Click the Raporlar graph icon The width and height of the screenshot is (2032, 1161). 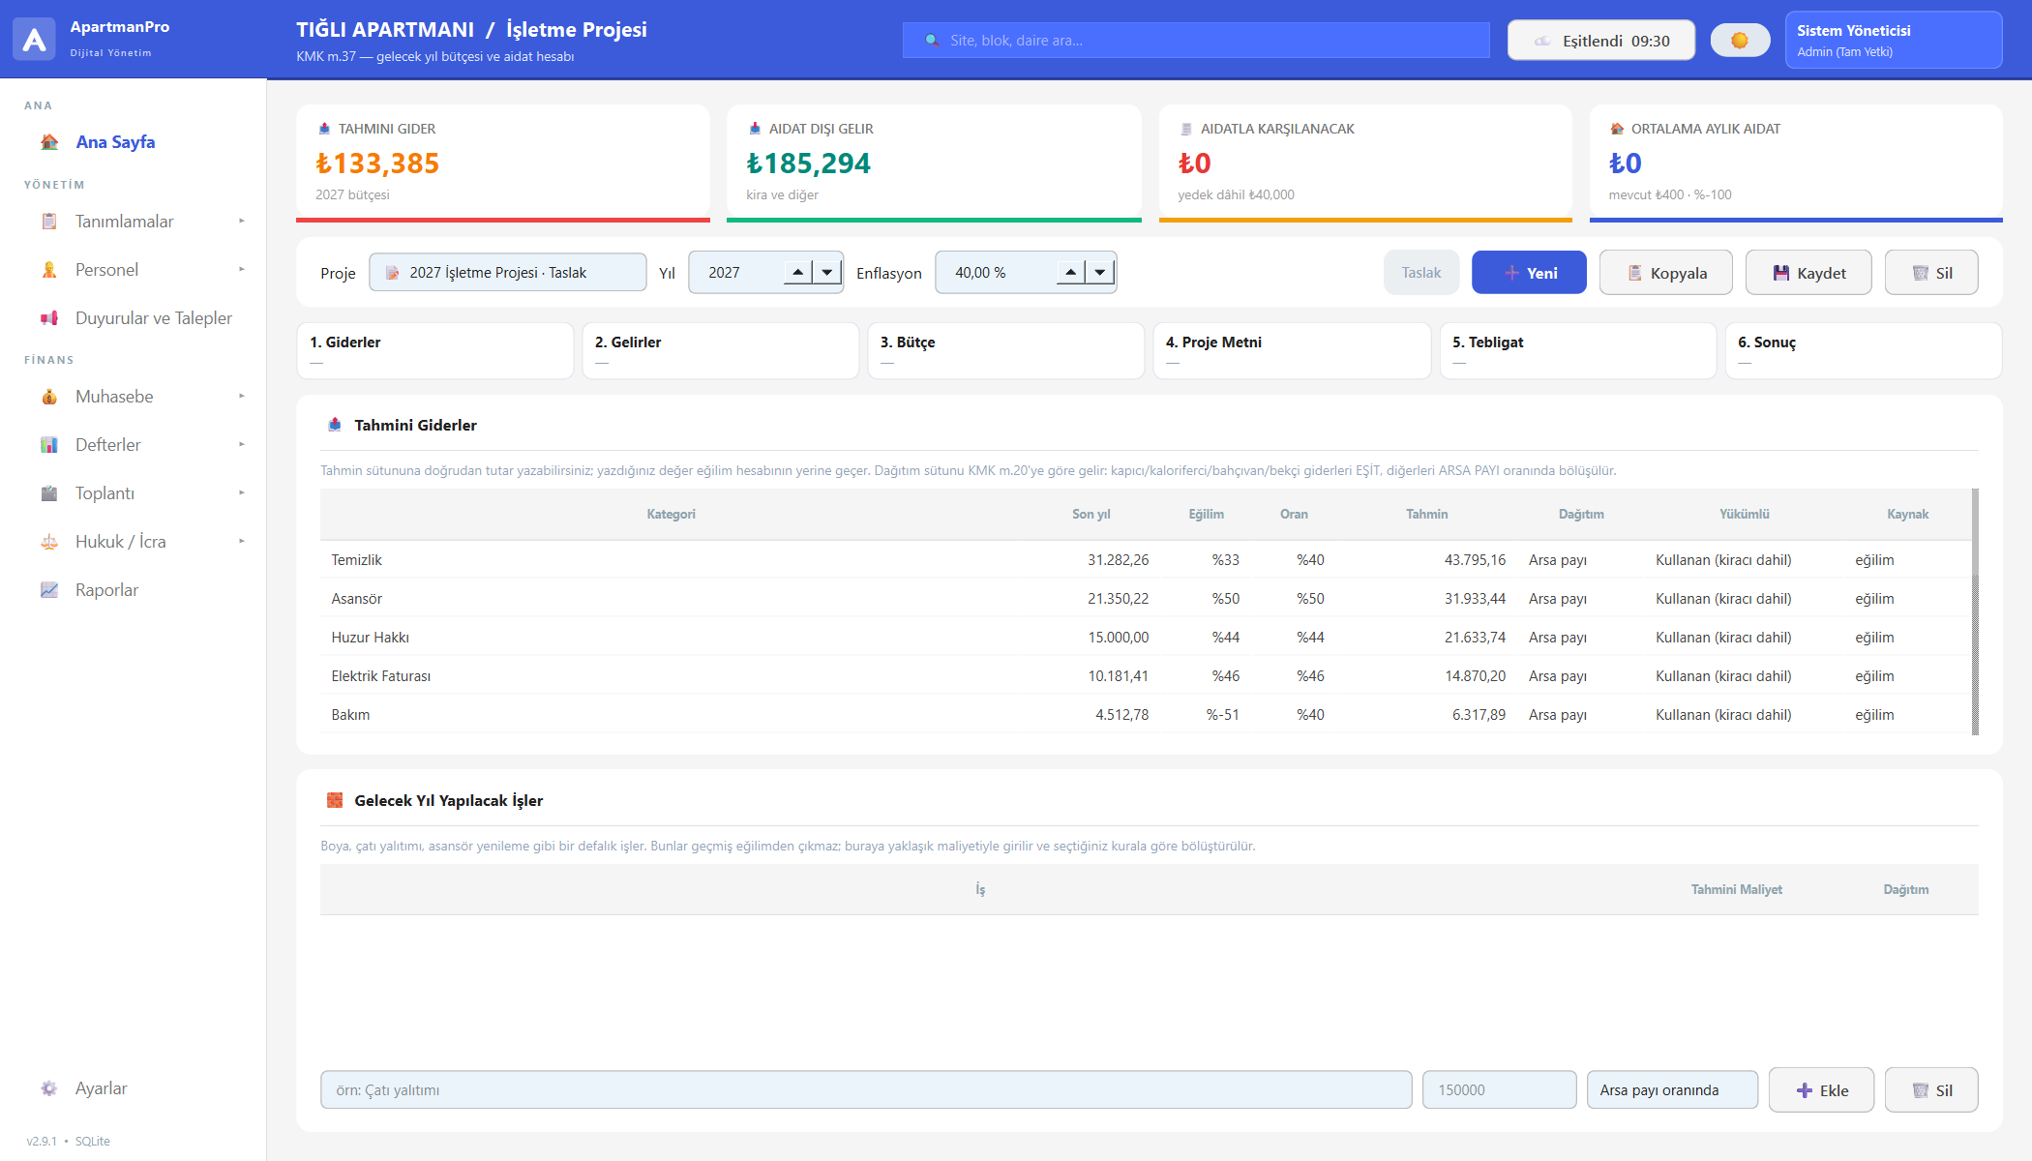pyautogui.click(x=49, y=590)
